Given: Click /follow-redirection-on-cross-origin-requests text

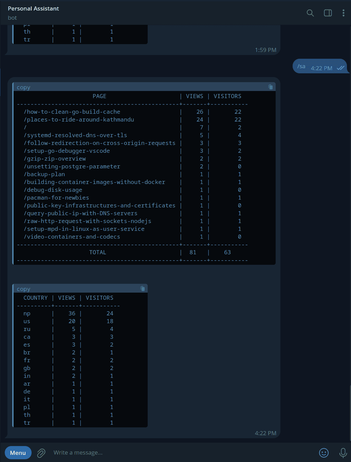Looking at the screenshot, I should tap(99, 143).
